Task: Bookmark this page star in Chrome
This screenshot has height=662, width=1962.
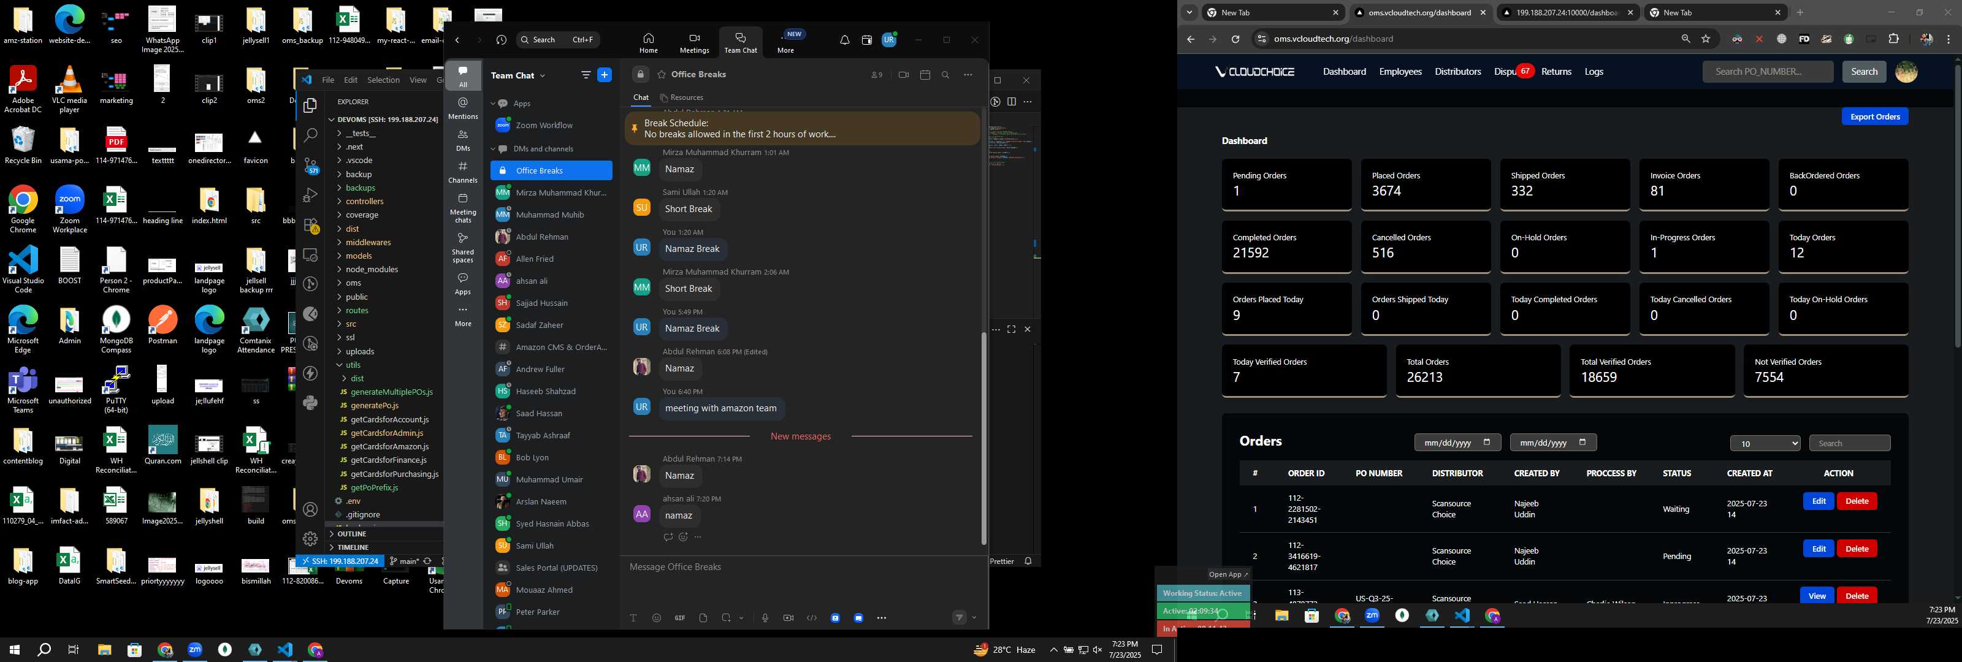Action: pyautogui.click(x=1706, y=39)
